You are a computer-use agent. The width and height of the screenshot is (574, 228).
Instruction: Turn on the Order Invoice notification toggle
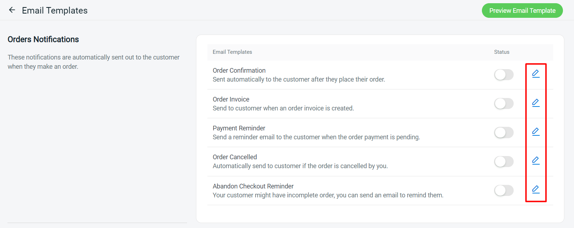click(504, 103)
